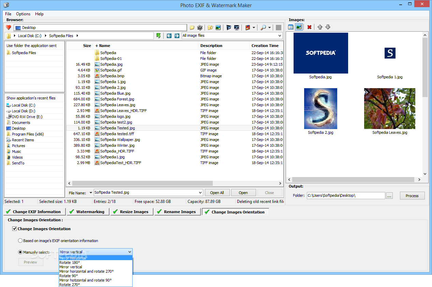
Task: Select the Manually select radio button
Action: coord(20,252)
